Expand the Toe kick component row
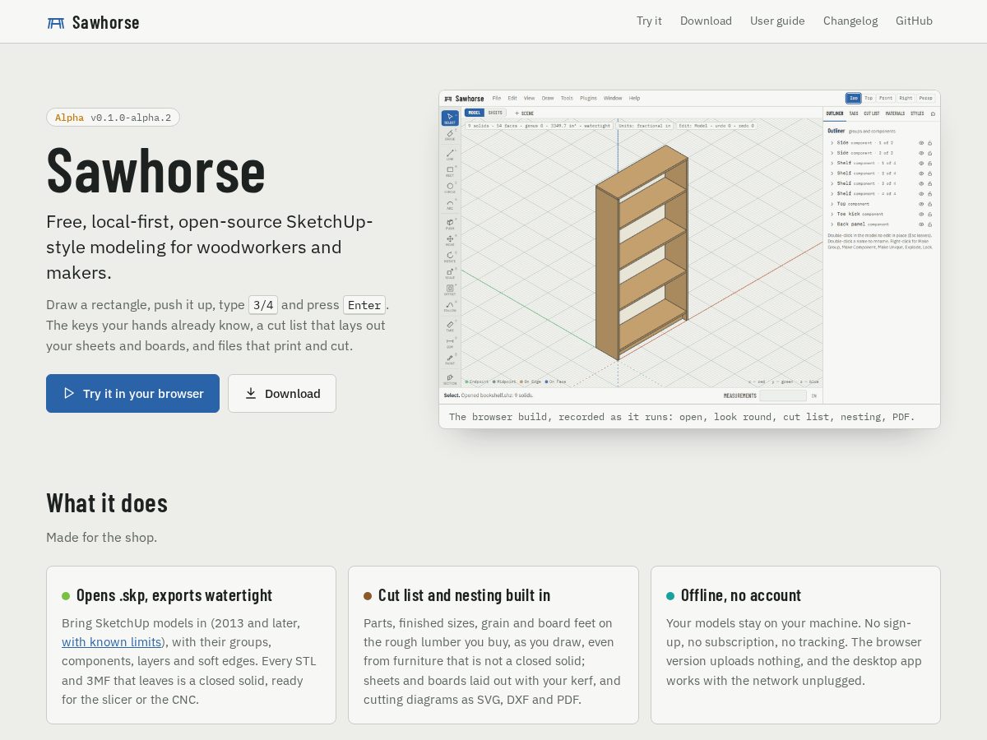Image resolution: width=987 pixels, height=740 pixels. tap(832, 215)
